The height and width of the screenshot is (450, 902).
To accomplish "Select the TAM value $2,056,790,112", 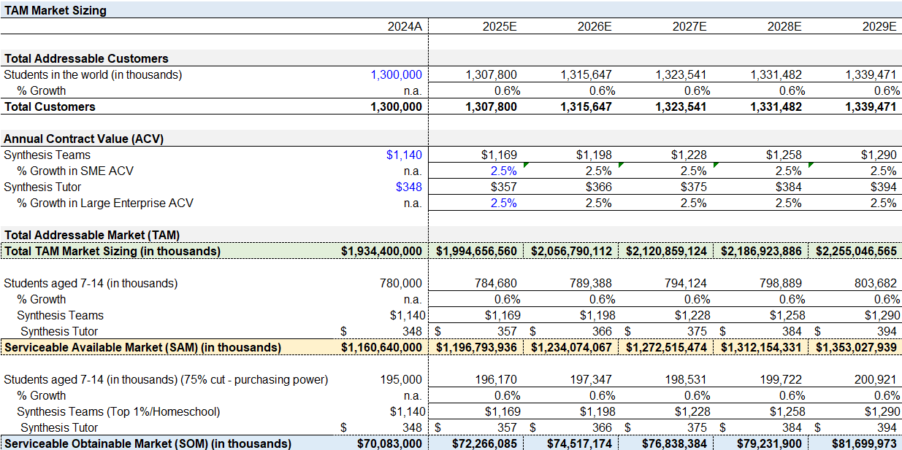I will pyautogui.click(x=572, y=251).
